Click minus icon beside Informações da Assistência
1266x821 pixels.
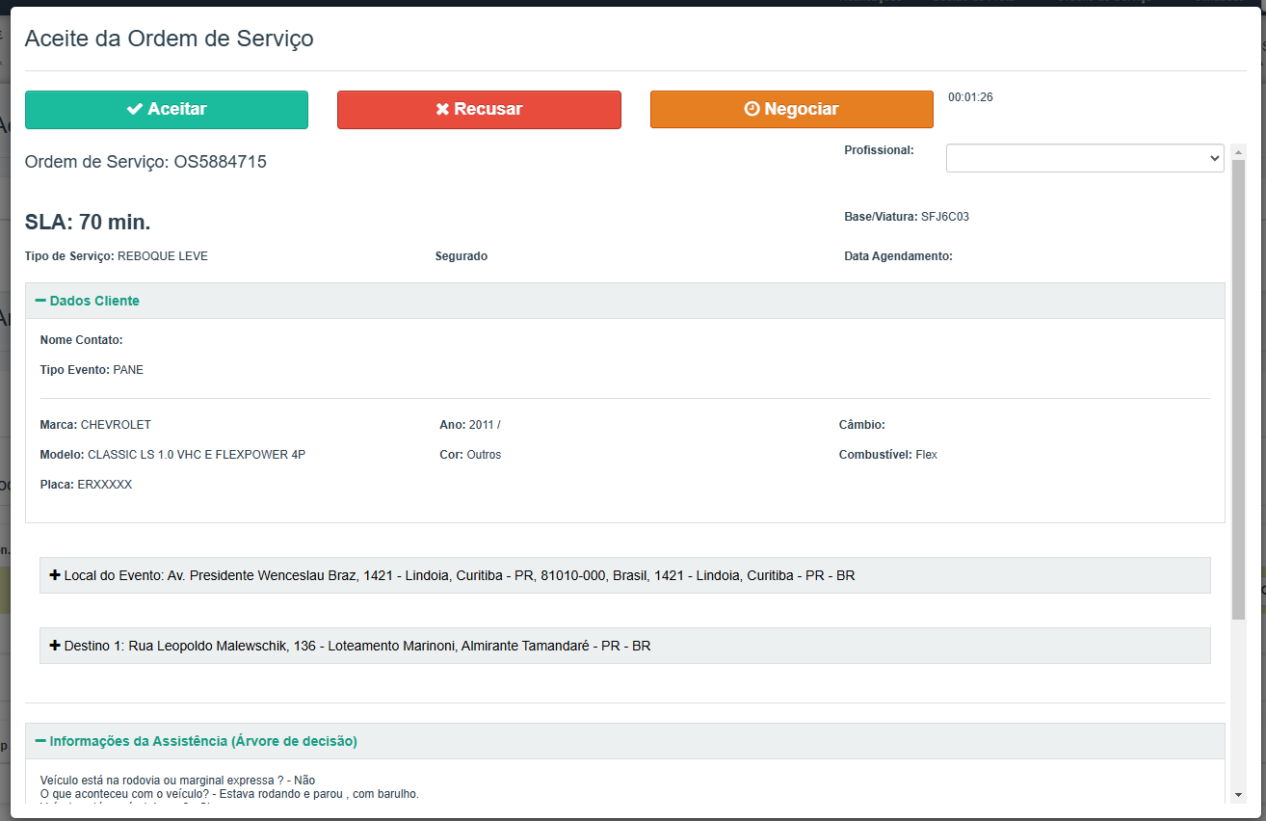40,741
